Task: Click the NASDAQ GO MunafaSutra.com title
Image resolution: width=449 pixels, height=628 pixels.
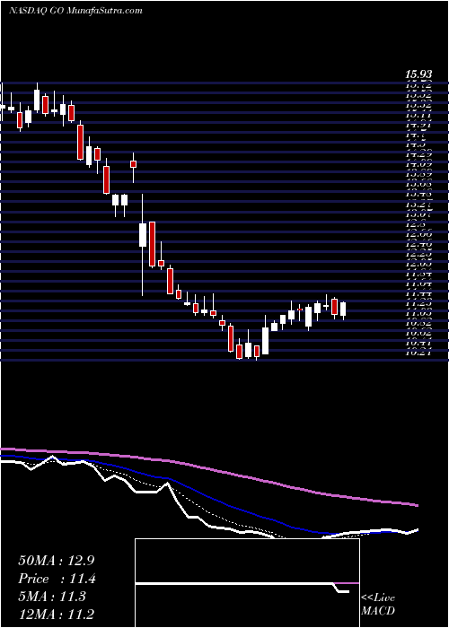Action: tap(75, 11)
